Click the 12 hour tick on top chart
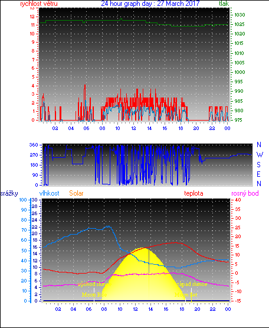This screenshot has height=328, width=269. pyautogui.click(x=133, y=128)
